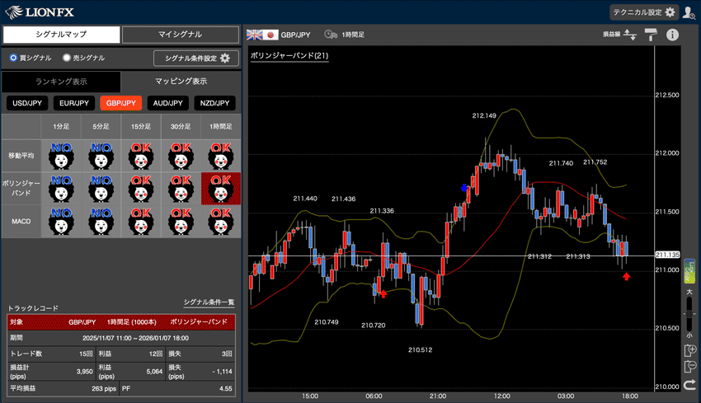Zoom out with the minus page icon
Screen dimensions: 701x403
(689, 367)
